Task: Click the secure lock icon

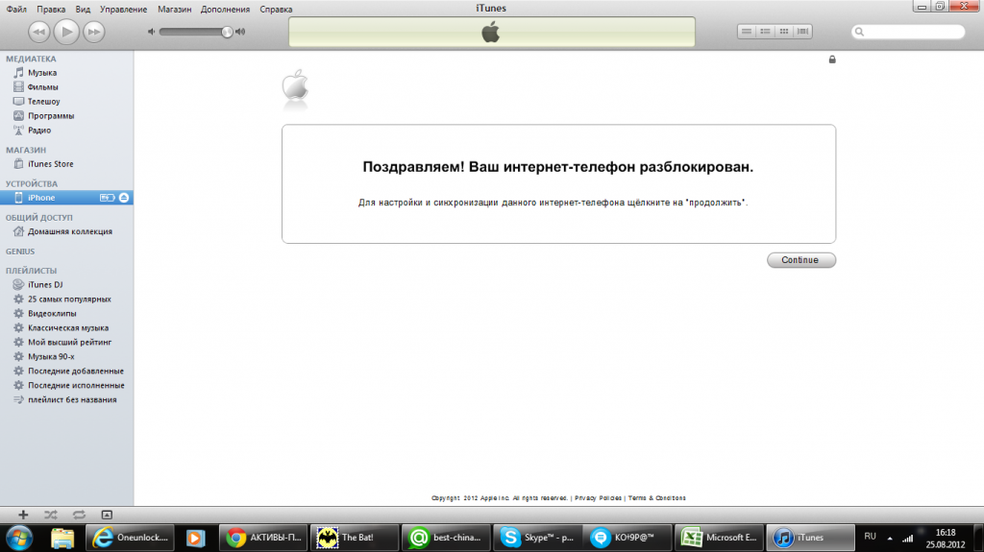Action: pos(832,60)
